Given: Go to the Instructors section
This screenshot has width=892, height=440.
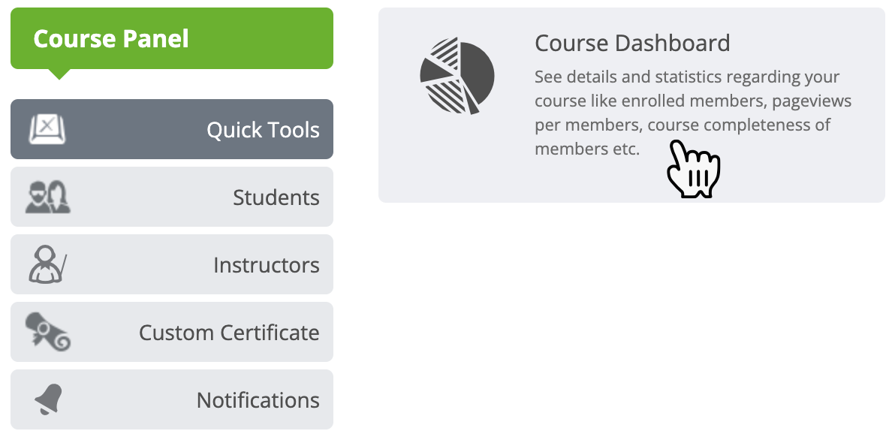Looking at the screenshot, I should click(266, 265).
